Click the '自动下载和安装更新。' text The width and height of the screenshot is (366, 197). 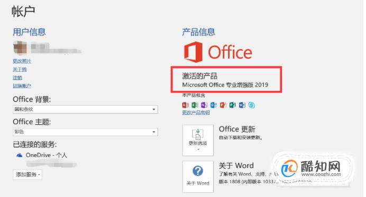click(x=241, y=137)
